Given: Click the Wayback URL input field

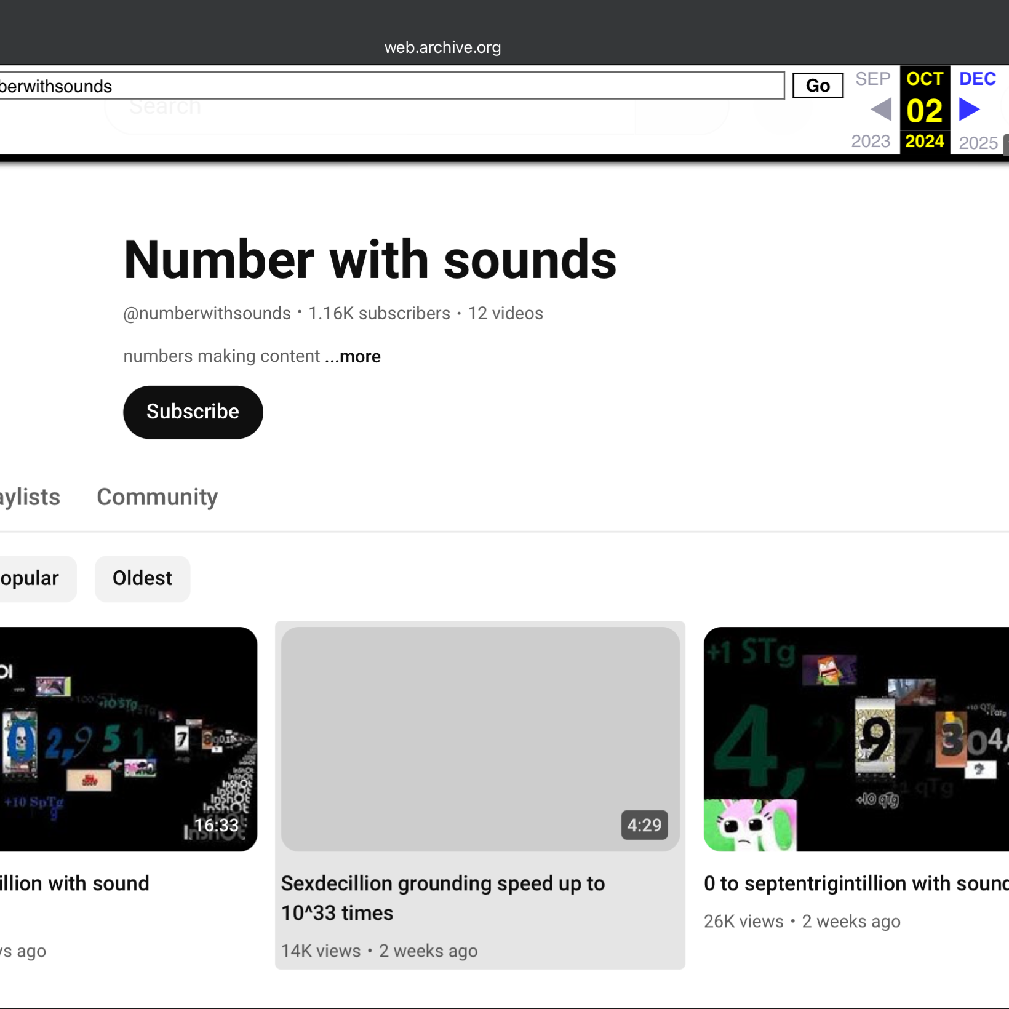Looking at the screenshot, I should 391,86.
